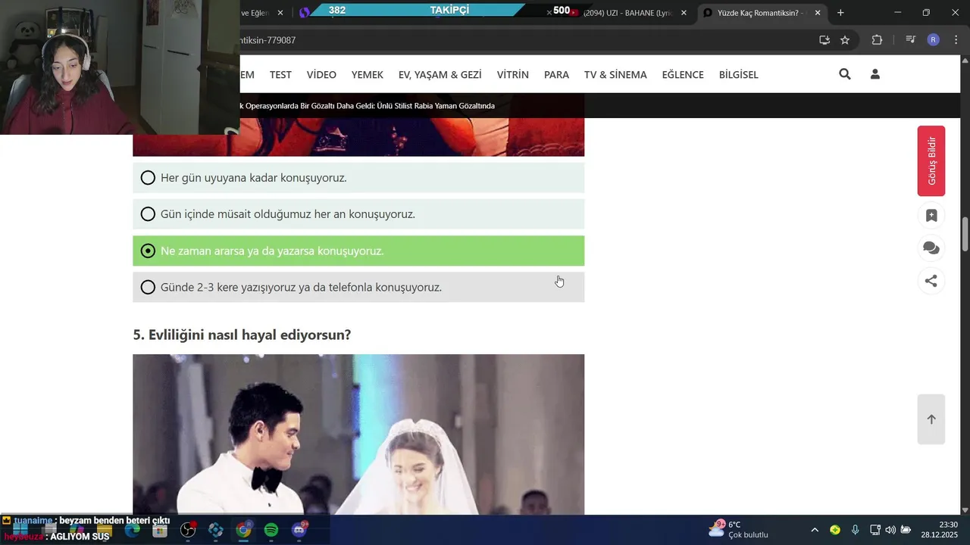Click the page vertical scrollbar thumb

pyautogui.click(x=965, y=235)
